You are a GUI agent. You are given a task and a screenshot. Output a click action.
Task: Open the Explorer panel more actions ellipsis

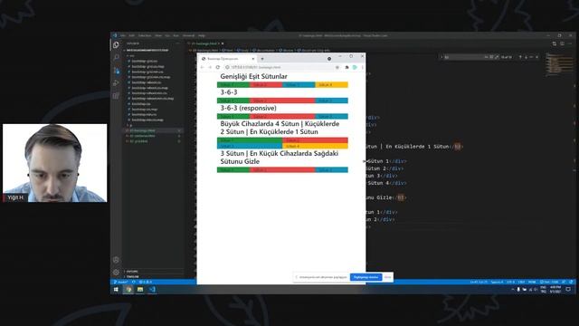tap(177, 43)
